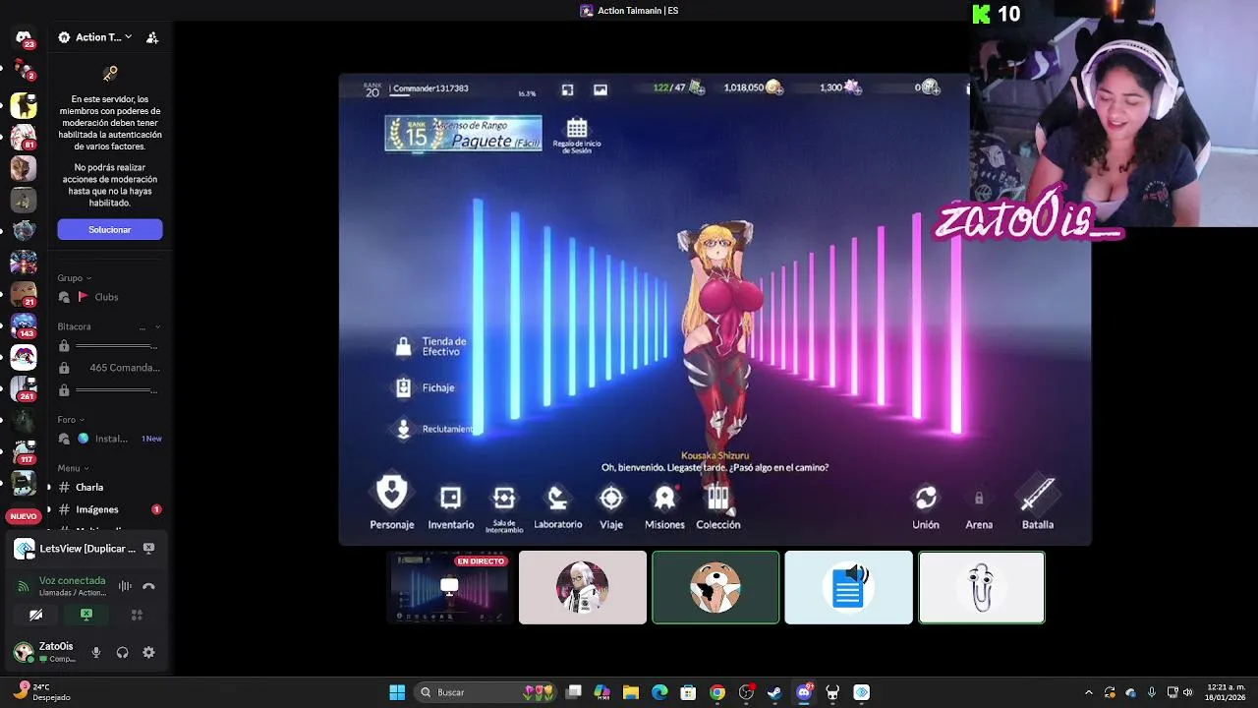The image size is (1258, 708).
Task: Click ZatoOis user avatar in user panel
Action: click(24, 652)
